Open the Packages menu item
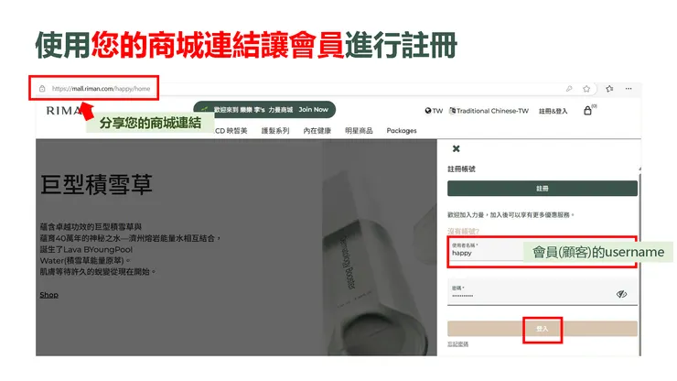The image size is (677, 381). [402, 131]
